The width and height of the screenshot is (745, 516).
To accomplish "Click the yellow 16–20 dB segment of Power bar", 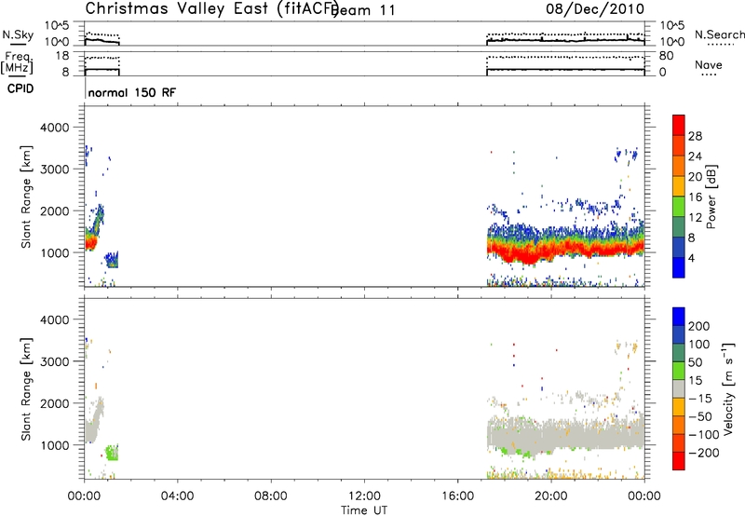I will [679, 186].
